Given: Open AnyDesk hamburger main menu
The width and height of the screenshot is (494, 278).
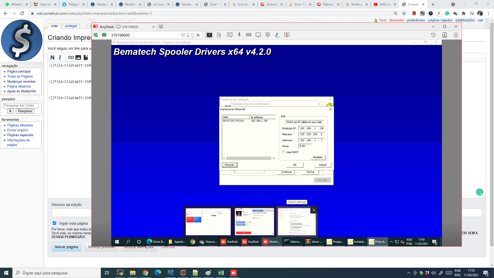Looking at the screenshot, I should pyautogui.click(x=456, y=35).
